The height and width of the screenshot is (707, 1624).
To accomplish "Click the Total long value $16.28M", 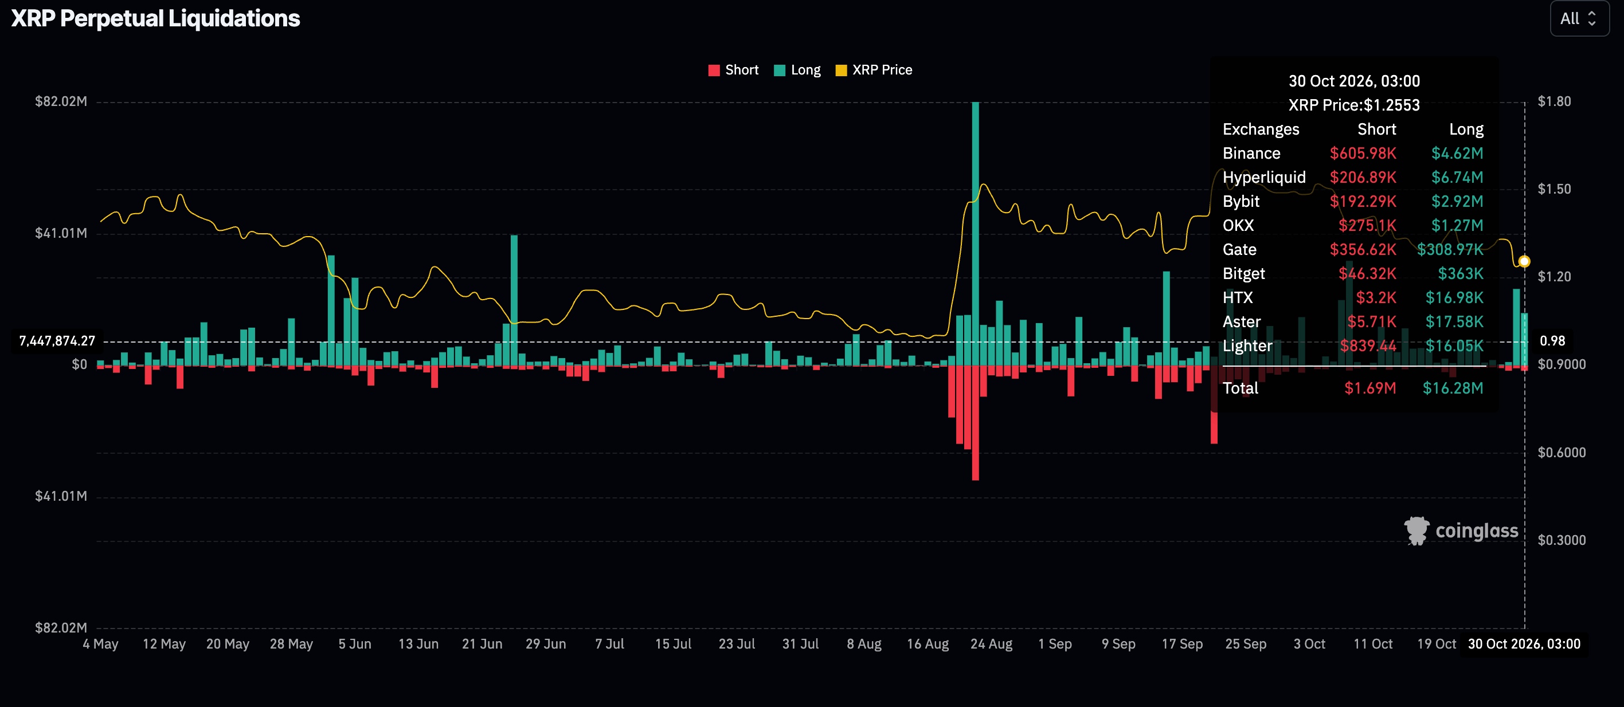I will (1453, 388).
